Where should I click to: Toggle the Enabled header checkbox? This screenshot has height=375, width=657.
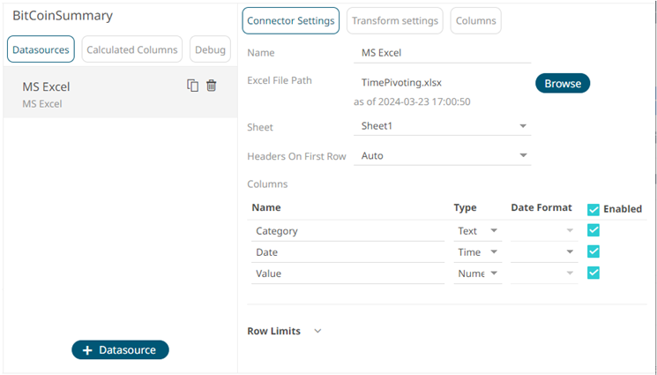(x=594, y=209)
